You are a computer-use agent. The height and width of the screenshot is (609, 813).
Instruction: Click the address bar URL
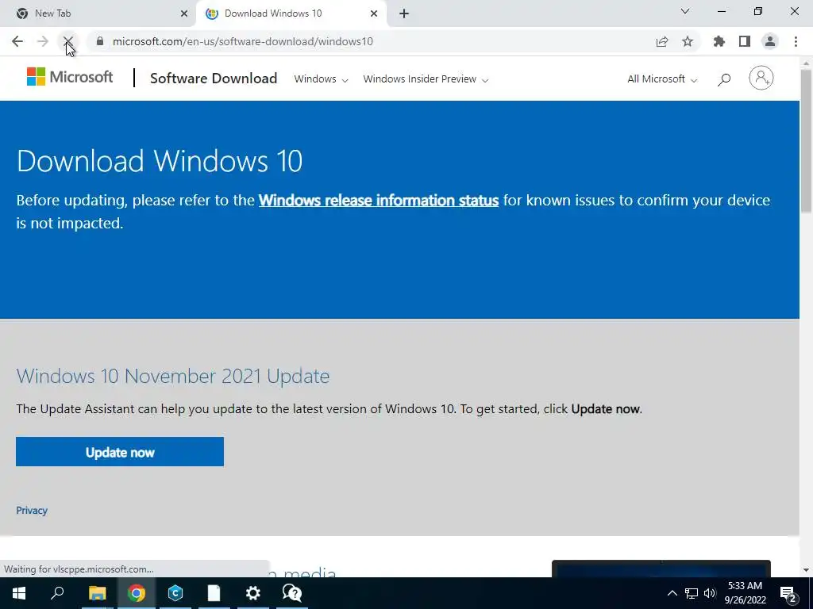click(x=243, y=41)
